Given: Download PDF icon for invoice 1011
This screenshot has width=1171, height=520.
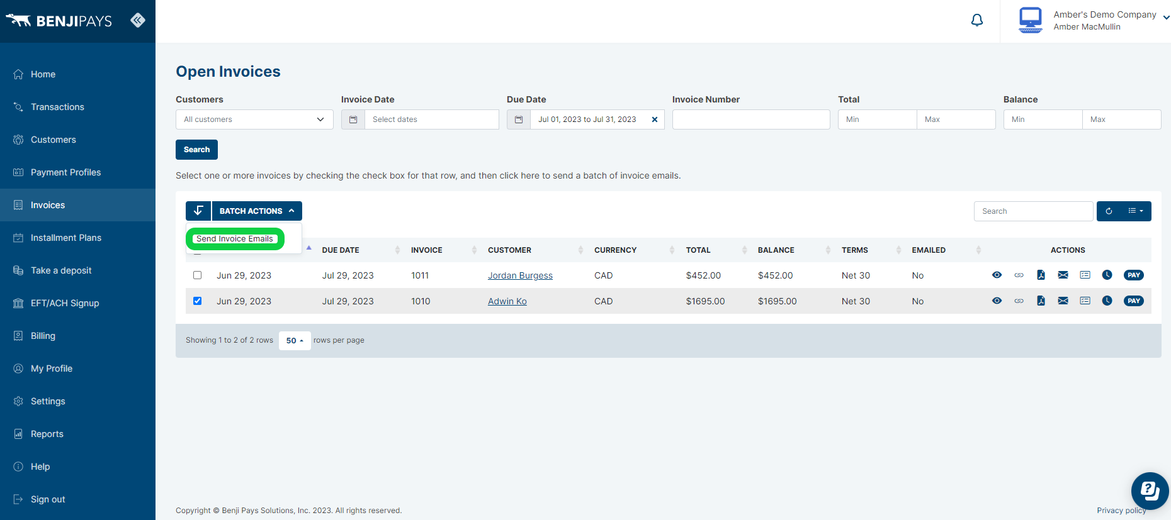Looking at the screenshot, I should point(1041,275).
